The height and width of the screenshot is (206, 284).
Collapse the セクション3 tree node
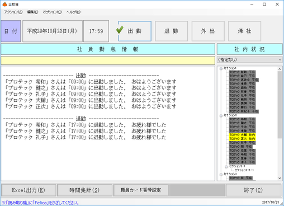pyautogui.click(x=221, y=175)
